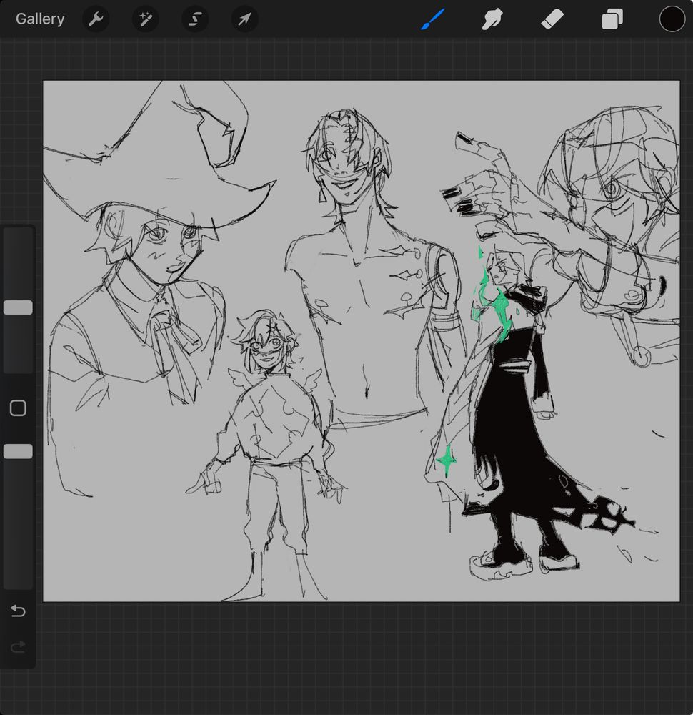Select the Eraser tool

552,19
